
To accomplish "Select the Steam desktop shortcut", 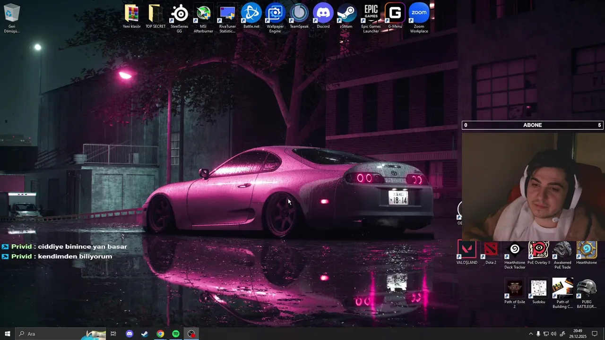I will [x=347, y=16].
